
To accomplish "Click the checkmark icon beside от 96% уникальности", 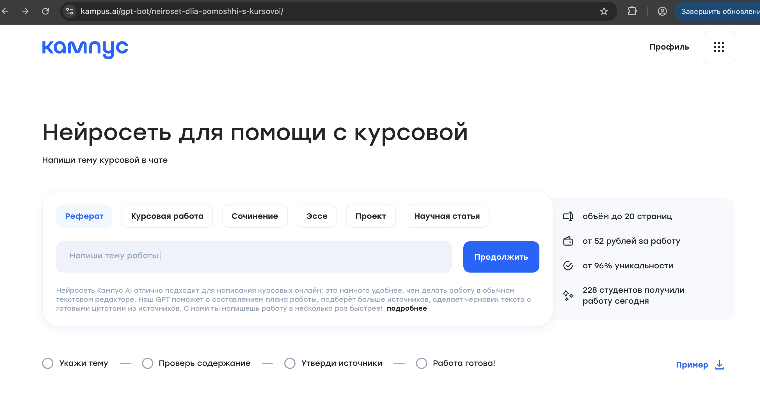I will (x=568, y=266).
